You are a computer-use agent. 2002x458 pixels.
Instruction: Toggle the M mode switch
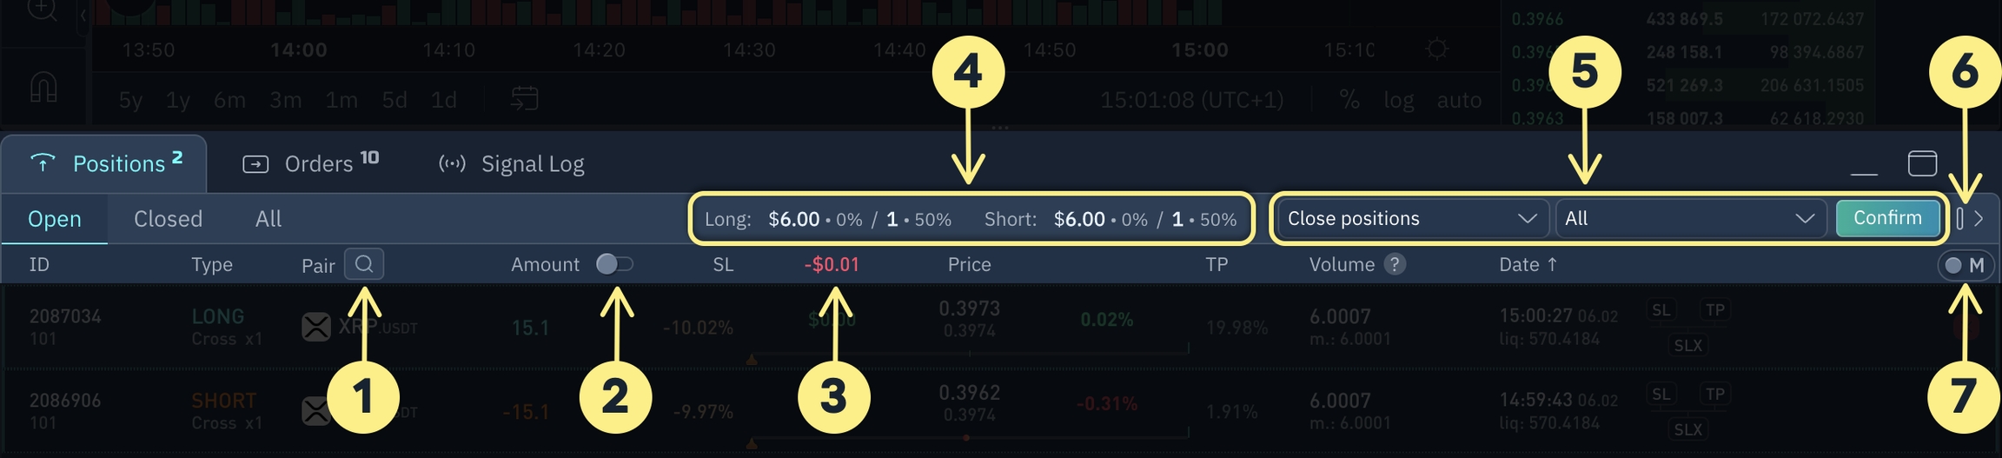[1965, 265]
